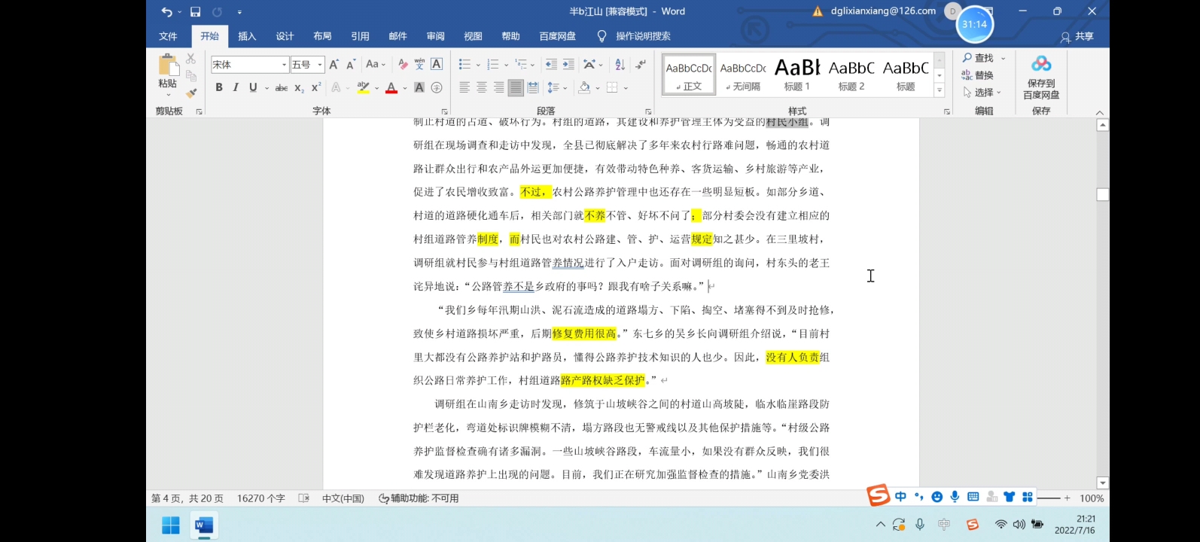Open the font size 五号 dropdown

[x=320, y=65]
